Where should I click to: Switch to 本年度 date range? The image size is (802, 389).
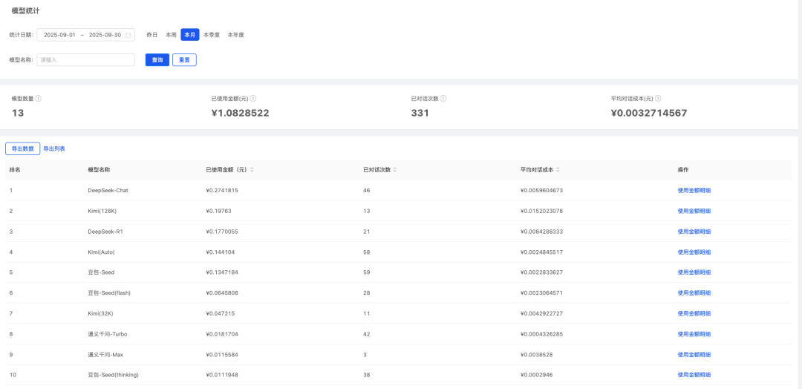235,35
